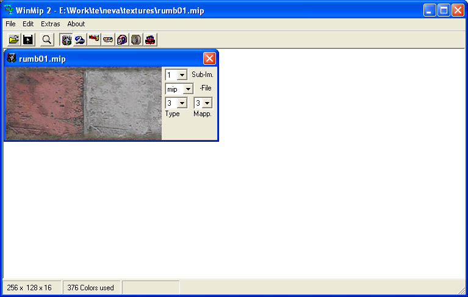This screenshot has height=297, width=468.
Task: Expand the mip file format dropdown
Action: point(188,89)
